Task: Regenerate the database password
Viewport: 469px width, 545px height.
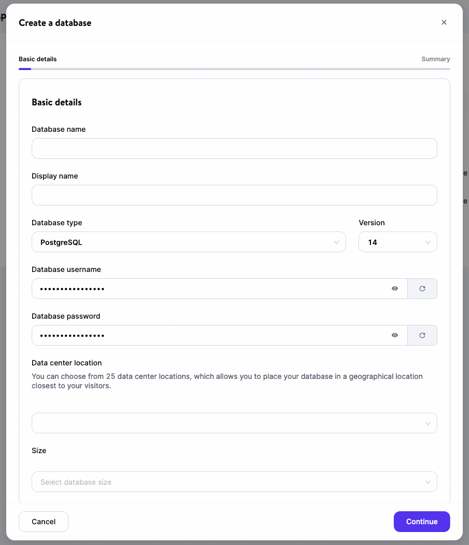Action: 422,335
